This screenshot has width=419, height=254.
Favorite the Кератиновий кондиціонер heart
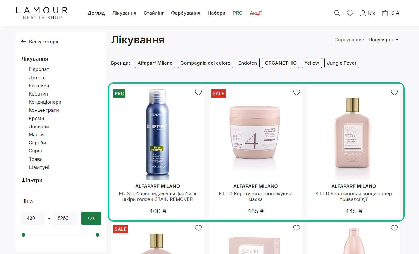click(x=394, y=92)
